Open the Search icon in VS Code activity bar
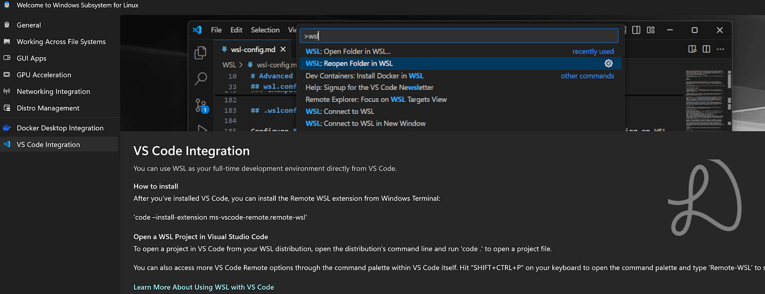This screenshot has height=294, width=765. pyautogui.click(x=201, y=79)
